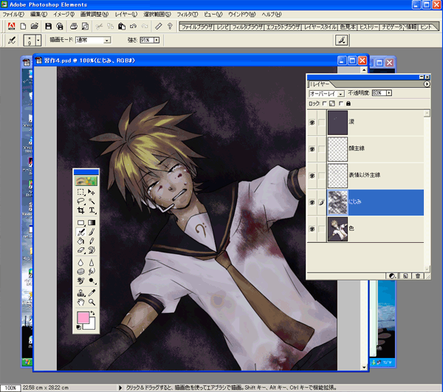Toggle visibility of the 色 layer
This screenshot has height=392, width=443.
[x=312, y=230]
